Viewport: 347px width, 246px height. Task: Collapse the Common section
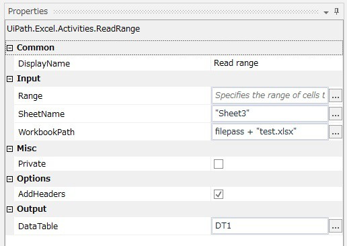(9, 48)
